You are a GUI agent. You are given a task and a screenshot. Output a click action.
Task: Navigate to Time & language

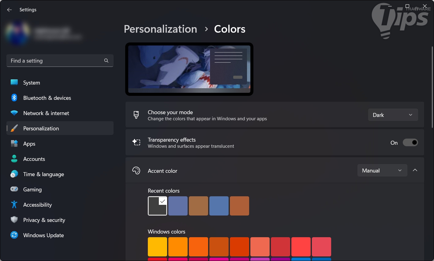[60, 174]
